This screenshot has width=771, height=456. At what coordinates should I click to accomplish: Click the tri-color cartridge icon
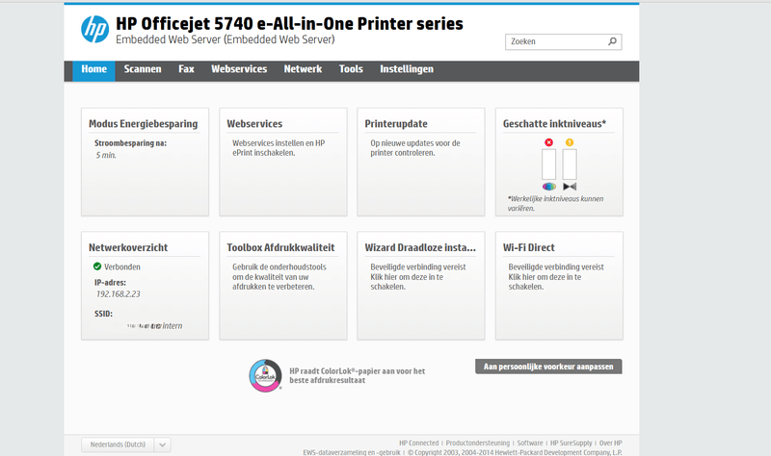pos(548,187)
